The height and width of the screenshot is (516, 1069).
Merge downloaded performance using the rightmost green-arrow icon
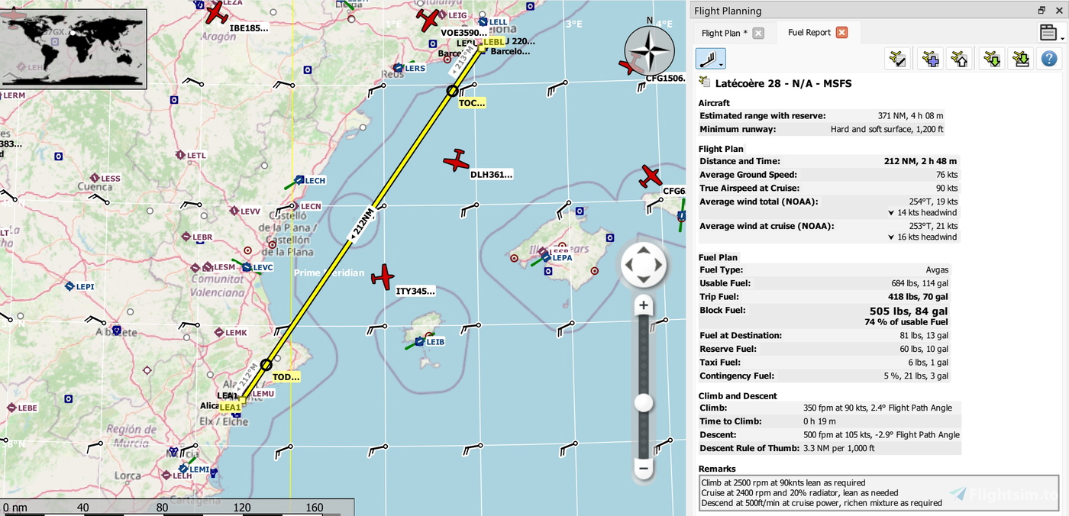pos(1021,58)
